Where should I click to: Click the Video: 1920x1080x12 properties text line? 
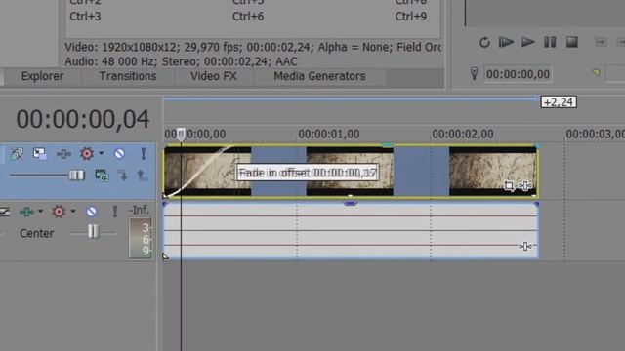[253, 48]
